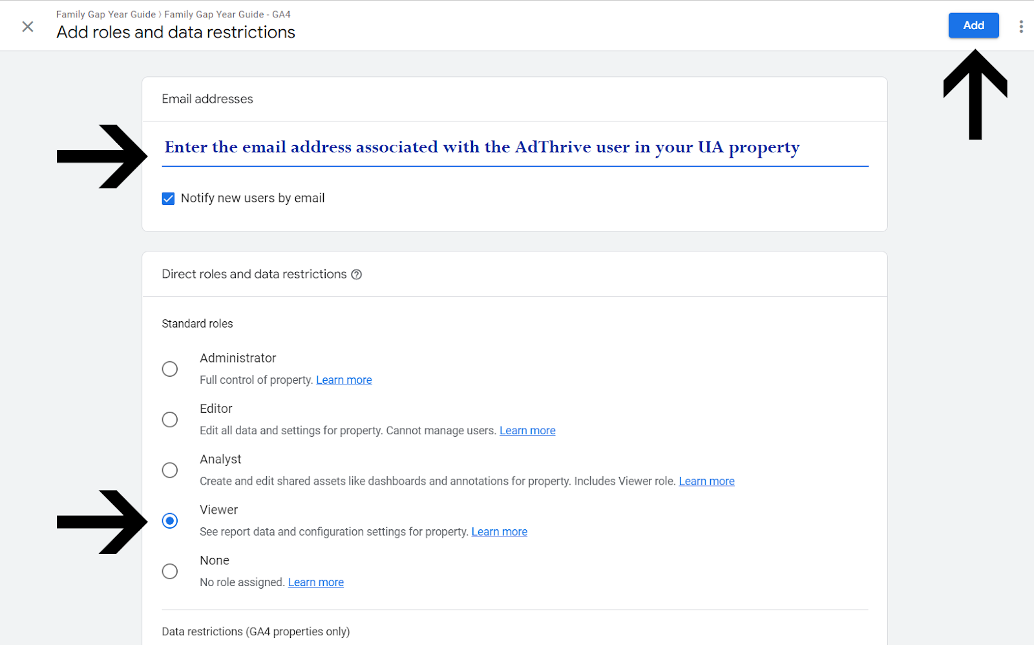Uncheck Notify new users by email

tap(169, 198)
